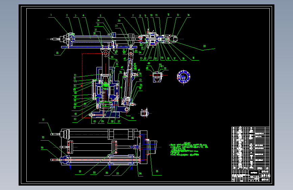
Task: Click the parts list title block table
Action: (x=250, y=154)
